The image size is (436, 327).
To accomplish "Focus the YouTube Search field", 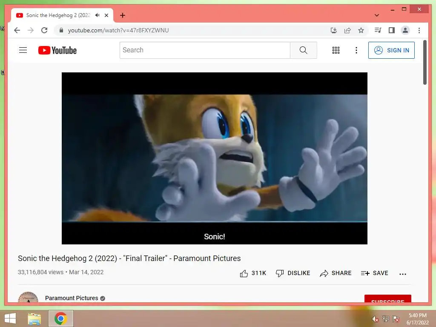I will [x=205, y=50].
